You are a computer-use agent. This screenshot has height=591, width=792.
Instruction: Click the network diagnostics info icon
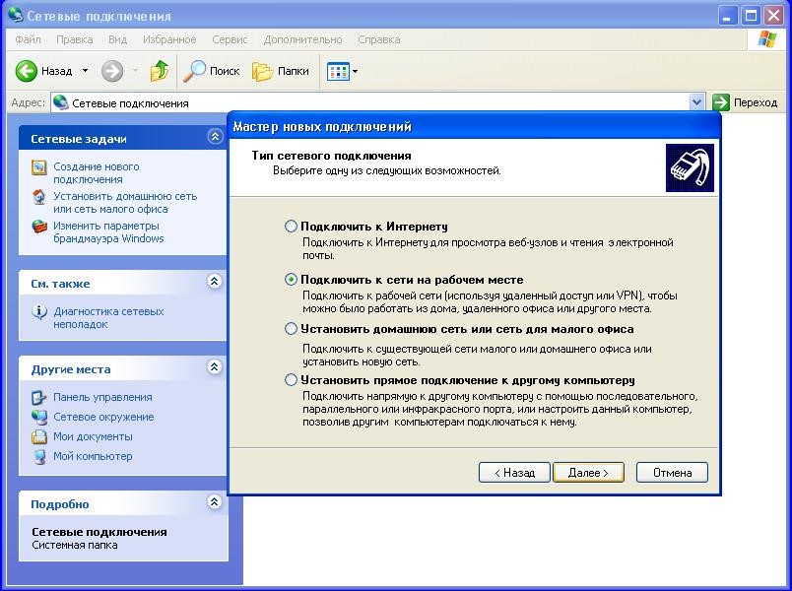pos(38,311)
